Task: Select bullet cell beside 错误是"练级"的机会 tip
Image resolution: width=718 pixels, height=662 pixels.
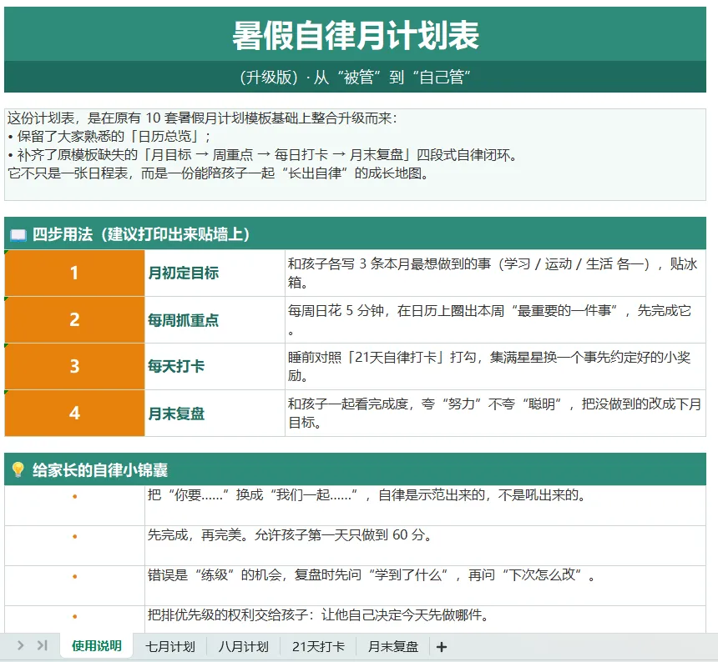Action: pyautogui.click(x=74, y=585)
